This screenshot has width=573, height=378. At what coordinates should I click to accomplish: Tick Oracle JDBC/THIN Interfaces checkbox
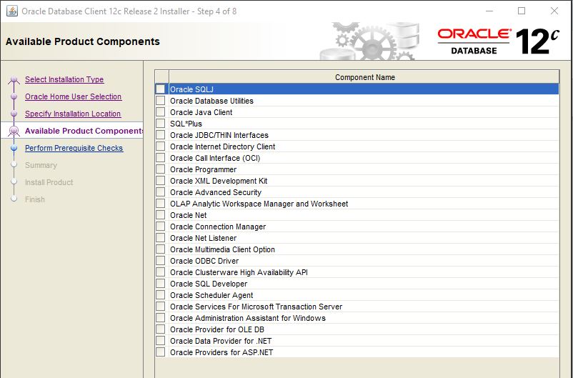161,135
